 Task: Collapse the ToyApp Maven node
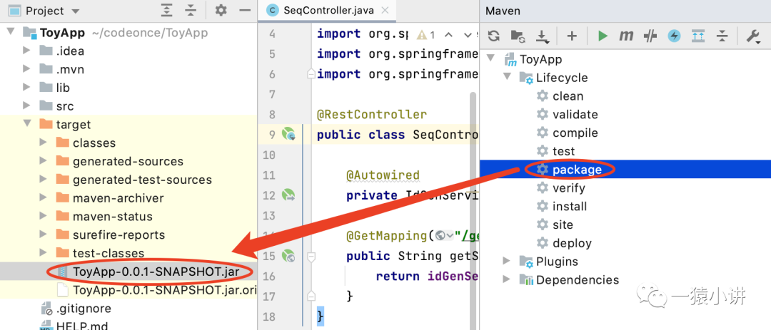(490, 59)
